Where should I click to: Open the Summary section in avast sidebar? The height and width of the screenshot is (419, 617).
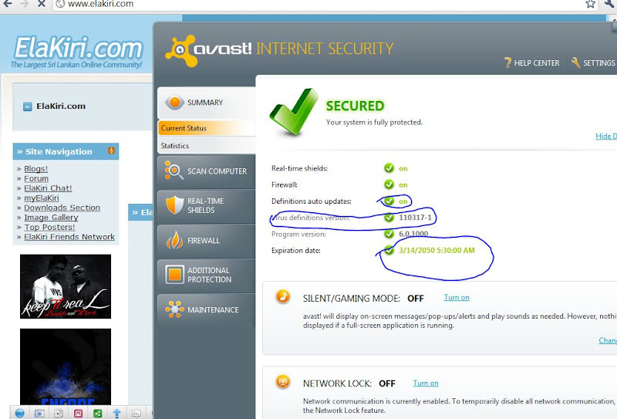tap(206, 103)
